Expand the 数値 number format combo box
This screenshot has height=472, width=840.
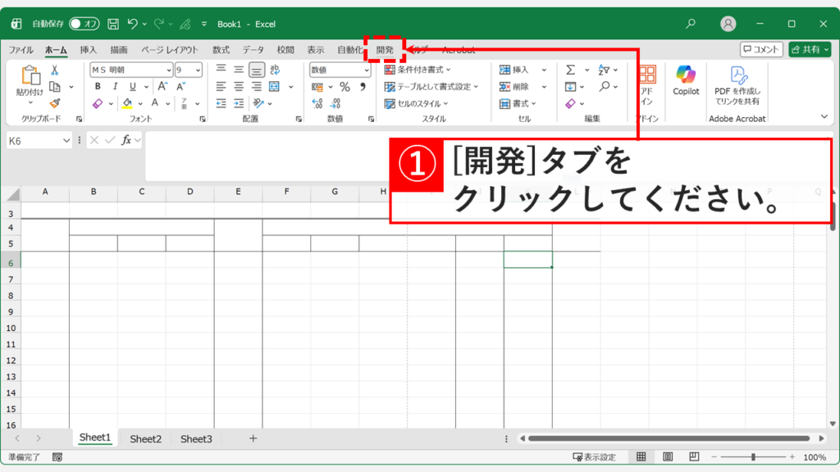(x=366, y=70)
